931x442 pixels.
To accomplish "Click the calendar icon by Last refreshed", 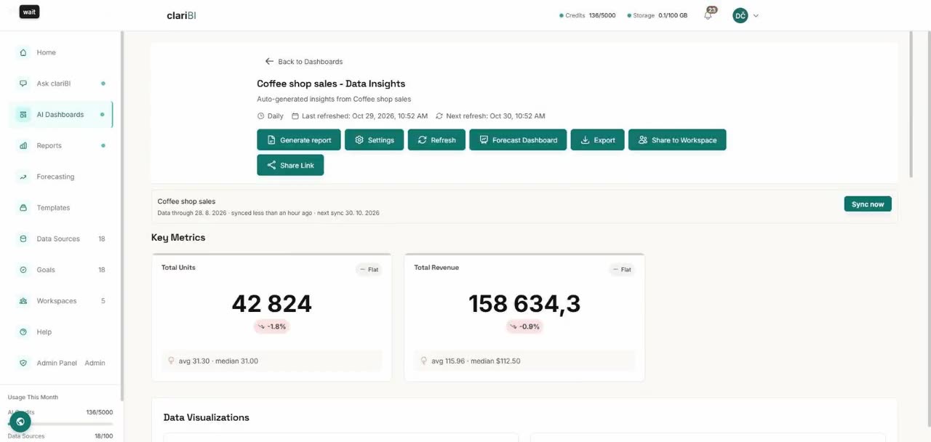I will coord(295,116).
